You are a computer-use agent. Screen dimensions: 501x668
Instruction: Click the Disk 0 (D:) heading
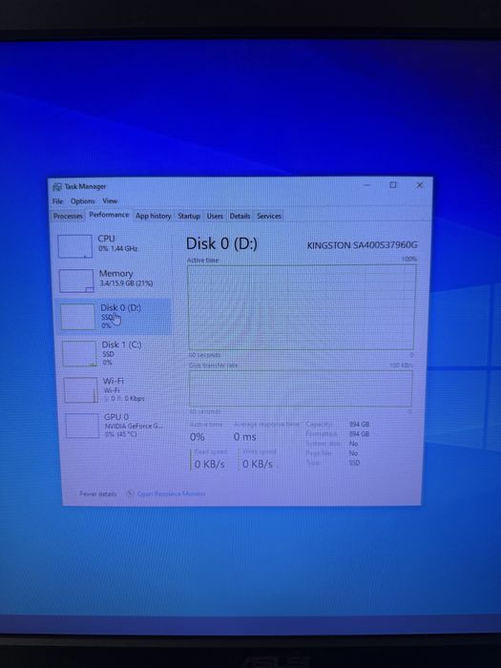[x=221, y=243]
